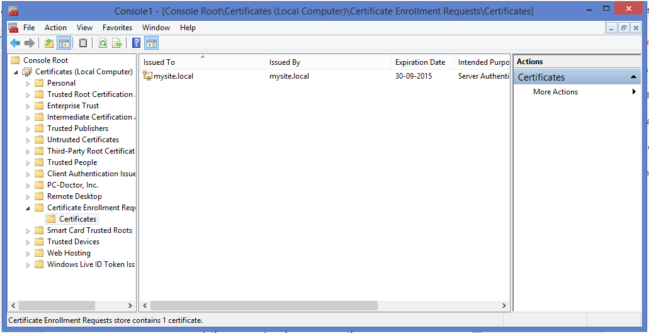The height and width of the screenshot is (333, 649).
Task: Select the Web Hosting store label
Action: (x=69, y=253)
